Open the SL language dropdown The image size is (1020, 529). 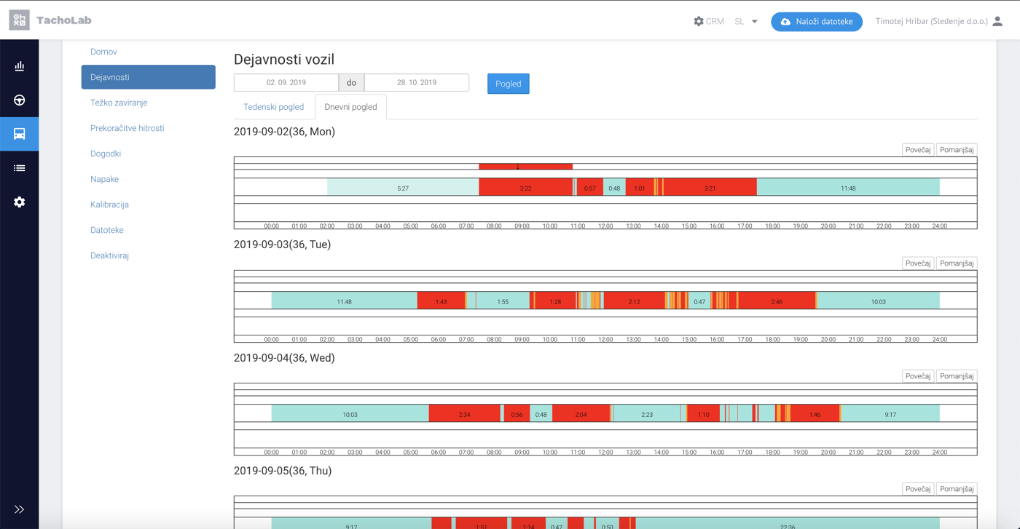tap(746, 21)
